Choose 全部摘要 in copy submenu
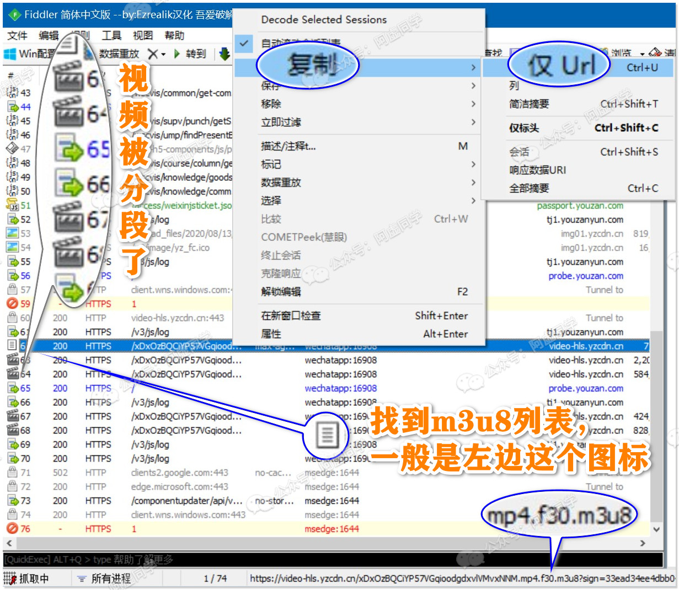The height and width of the screenshot is (590, 679). point(529,188)
